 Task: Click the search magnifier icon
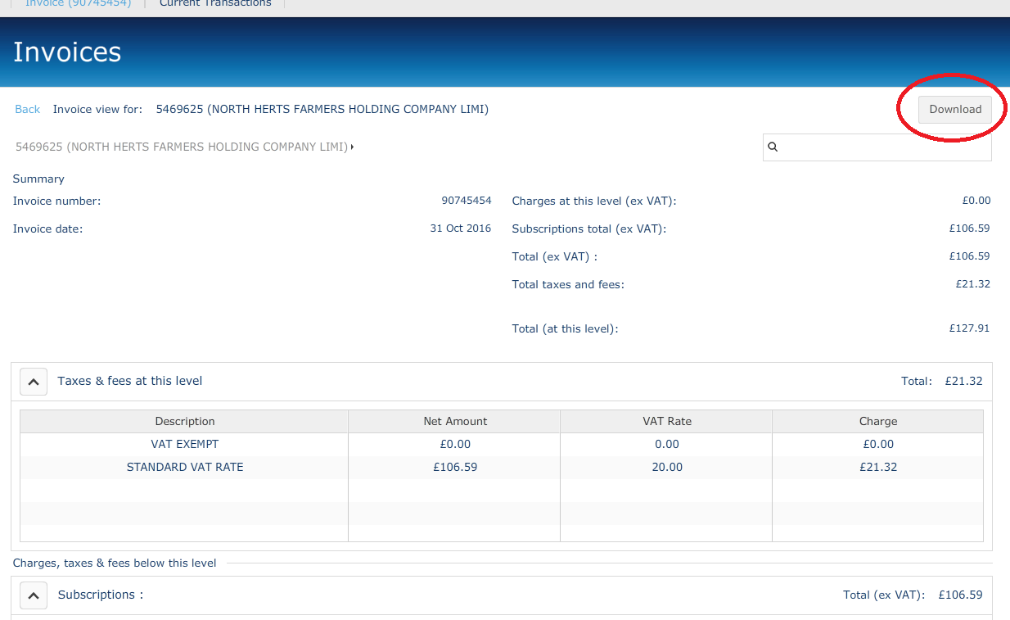coord(773,147)
